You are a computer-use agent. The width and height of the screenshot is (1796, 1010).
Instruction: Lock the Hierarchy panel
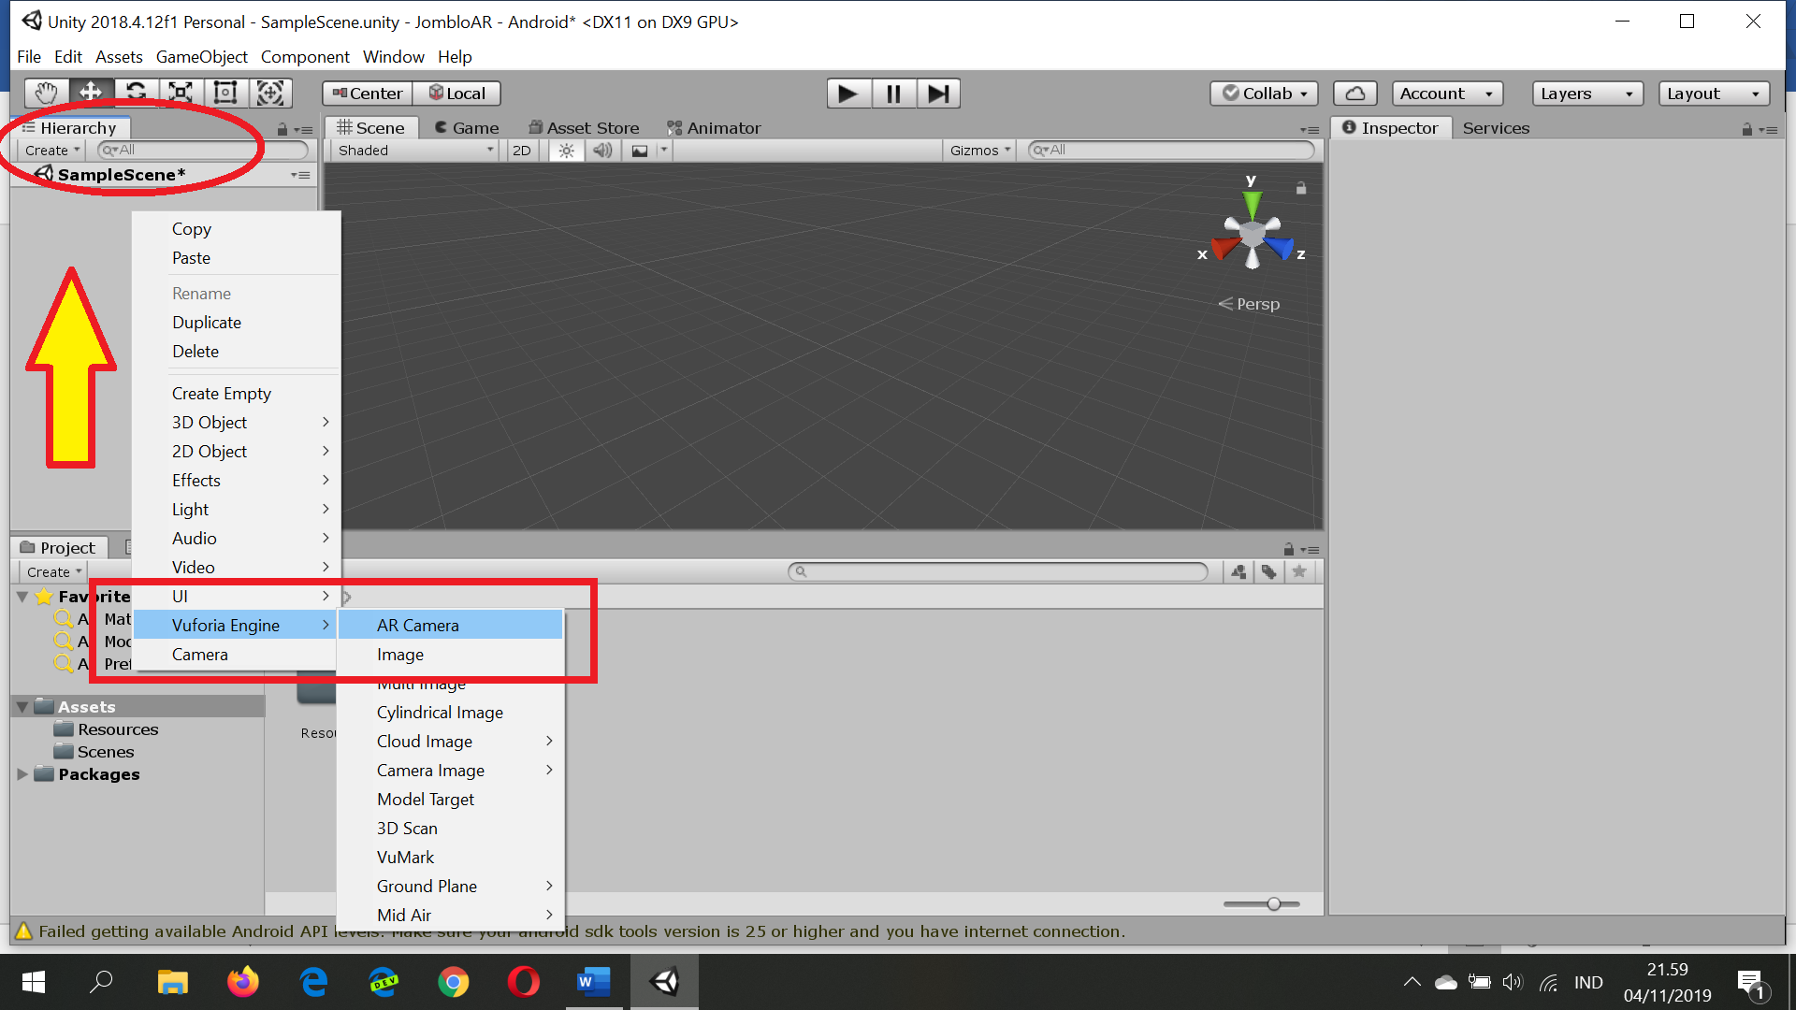(x=282, y=130)
